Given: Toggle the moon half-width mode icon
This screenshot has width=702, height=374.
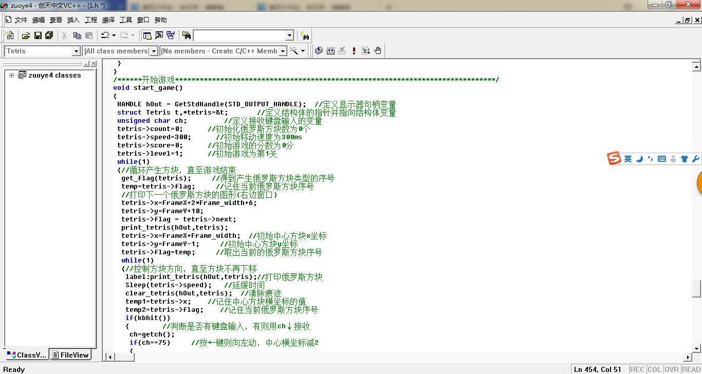Looking at the screenshot, I should [640, 159].
